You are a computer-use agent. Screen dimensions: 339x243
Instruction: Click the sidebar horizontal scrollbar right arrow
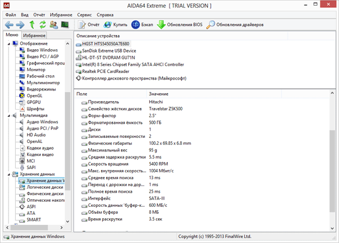tap(62, 227)
